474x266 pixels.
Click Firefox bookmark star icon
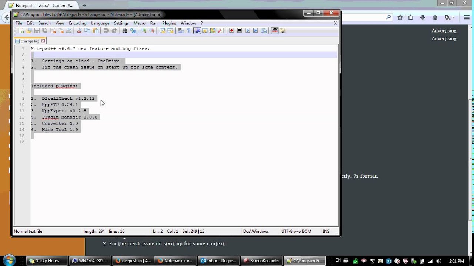(400, 17)
